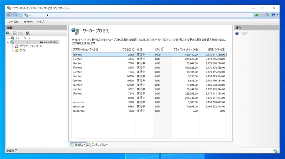This screenshot has height=159, width=285.
Task: Select the resources row with process ID 6664
Action: click(x=149, y=107)
